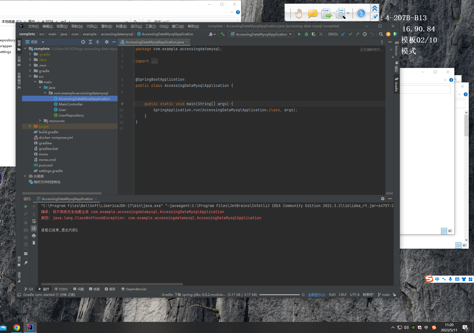The width and height of the screenshot is (474, 333).
Task: Switch to the 终端 tool window tab
Action: point(94,289)
